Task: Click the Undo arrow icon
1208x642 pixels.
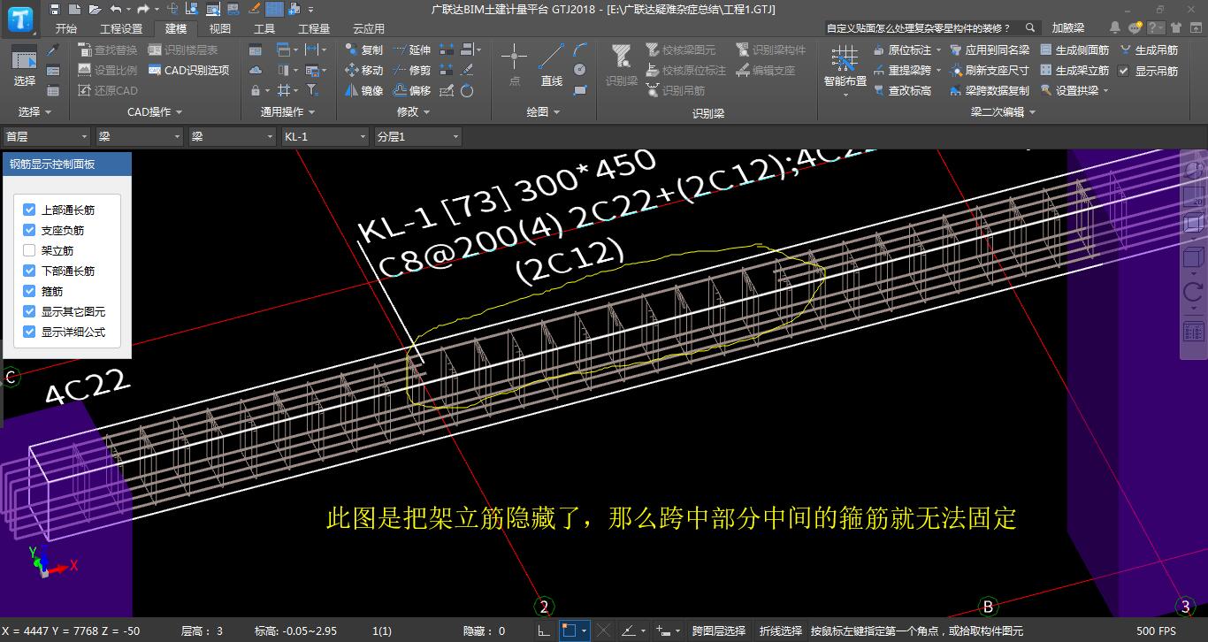Action: tap(115, 9)
